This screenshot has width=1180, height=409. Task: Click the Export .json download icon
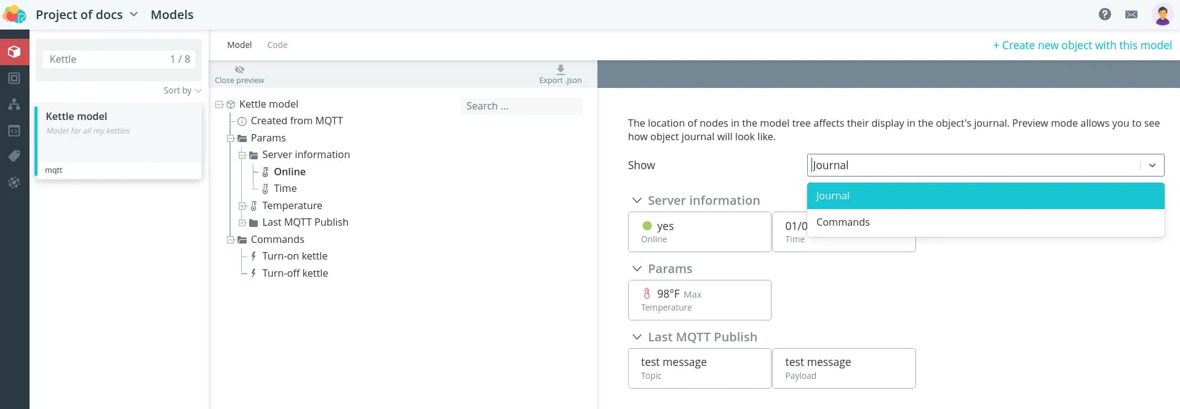coord(560,69)
